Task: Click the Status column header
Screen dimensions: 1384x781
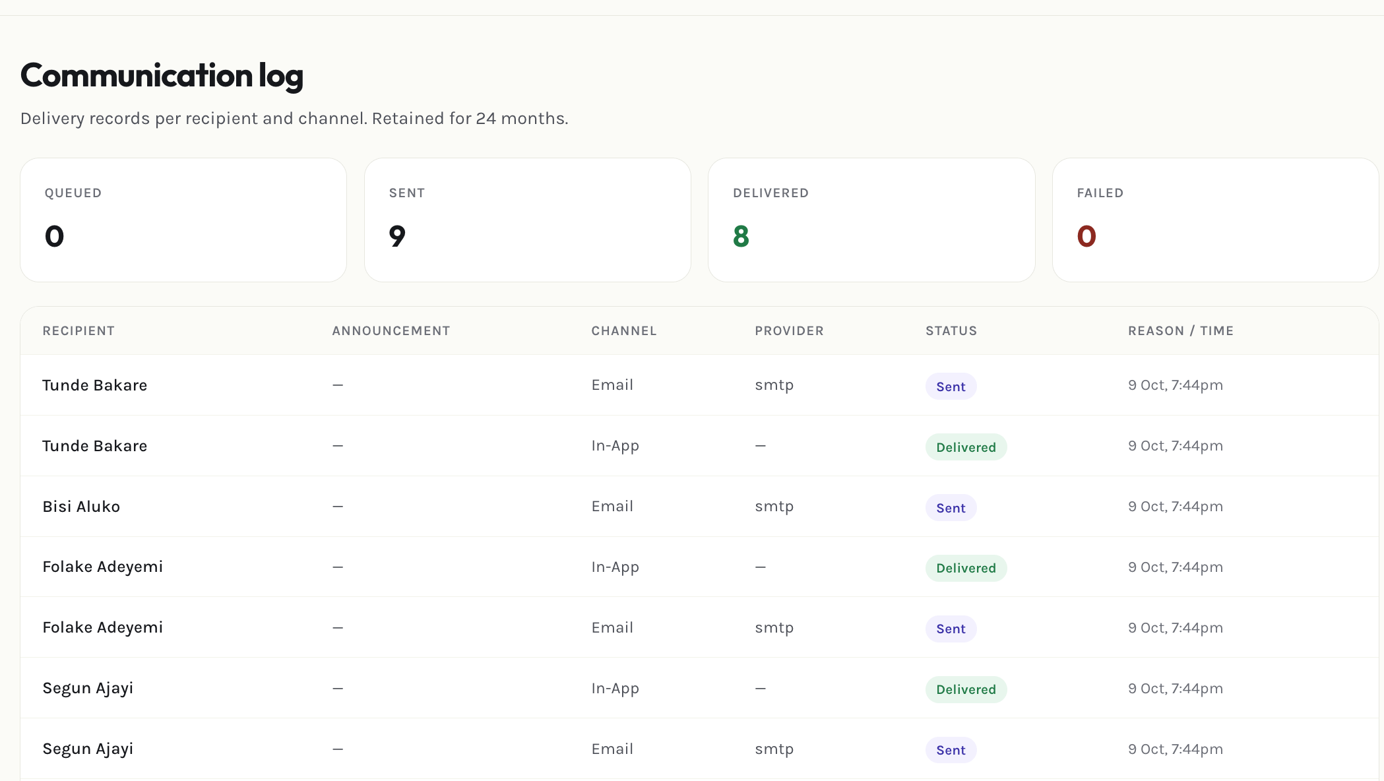Action: (951, 331)
